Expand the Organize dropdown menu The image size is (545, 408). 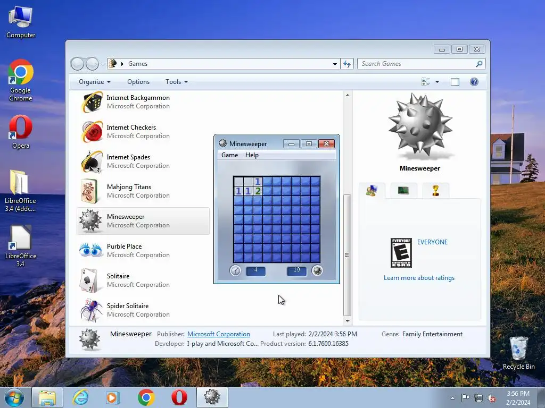(95, 82)
